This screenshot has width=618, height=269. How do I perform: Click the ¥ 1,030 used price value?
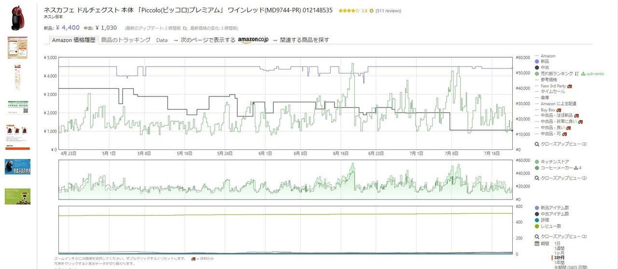pos(106,28)
